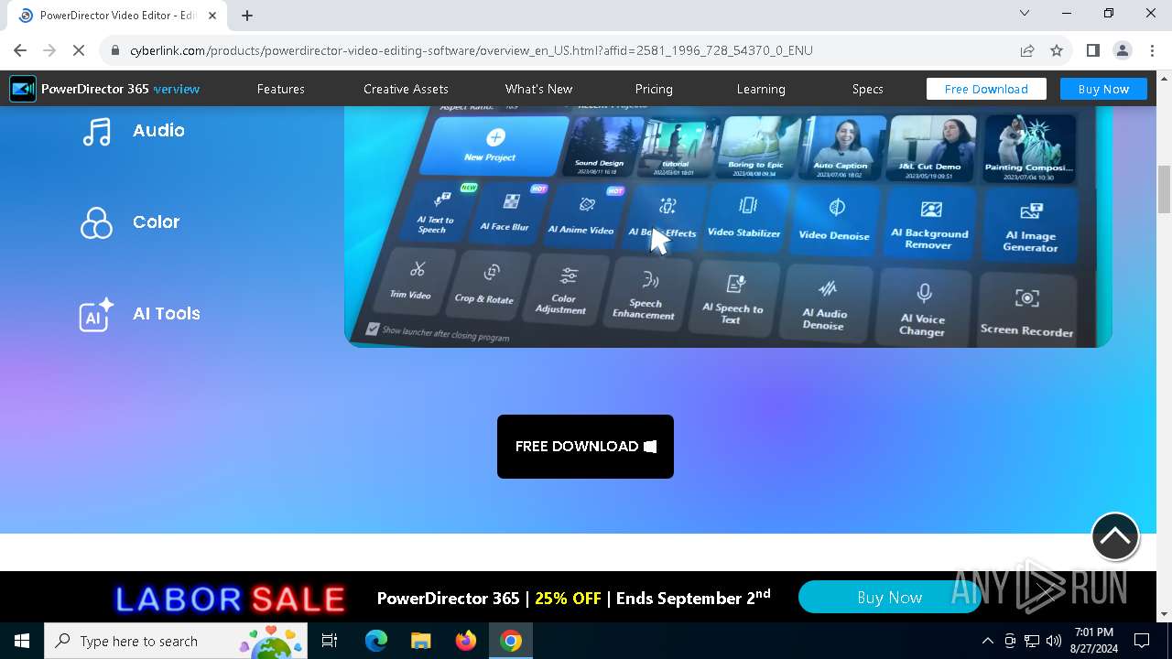This screenshot has width=1172, height=659.
Task: Click the address bar URL field
Action: click(472, 50)
